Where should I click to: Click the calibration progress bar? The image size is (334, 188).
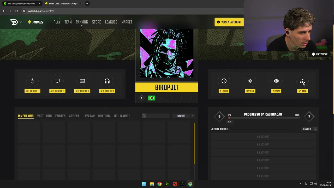pos(264,118)
